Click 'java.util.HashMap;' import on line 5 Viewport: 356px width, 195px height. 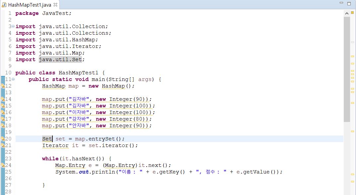tap(68, 40)
